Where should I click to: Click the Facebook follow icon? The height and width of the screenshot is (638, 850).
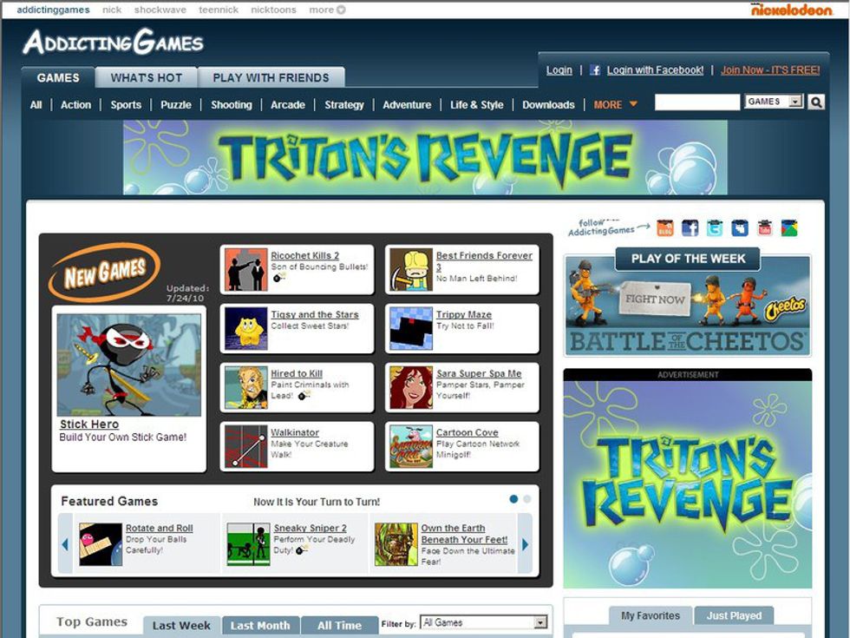pos(690,228)
